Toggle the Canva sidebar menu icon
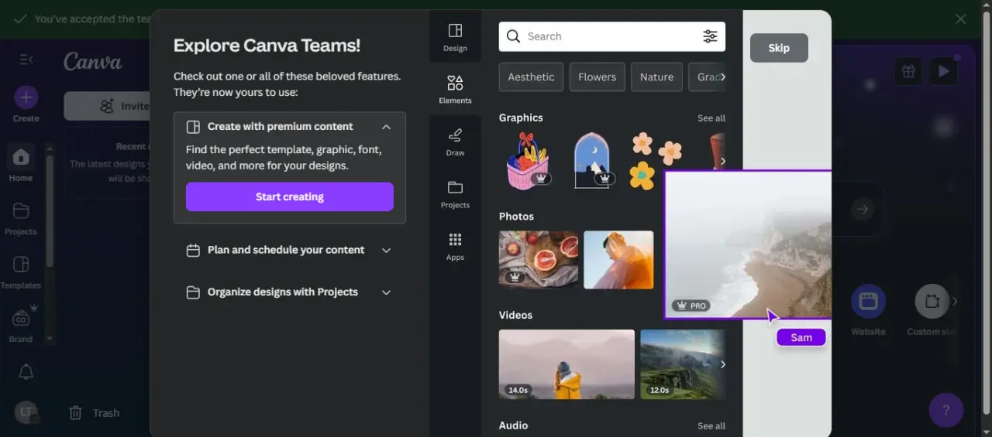 click(x=26, y=60)
